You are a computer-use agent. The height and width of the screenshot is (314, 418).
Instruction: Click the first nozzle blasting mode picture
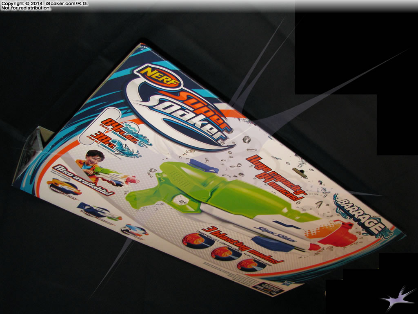198,240
